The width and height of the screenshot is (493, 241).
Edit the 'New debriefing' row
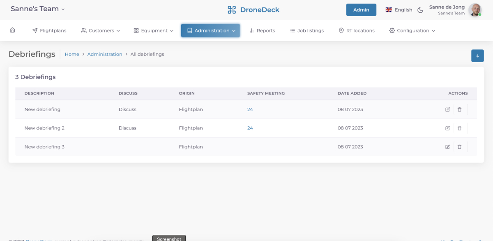coord(447,109)
